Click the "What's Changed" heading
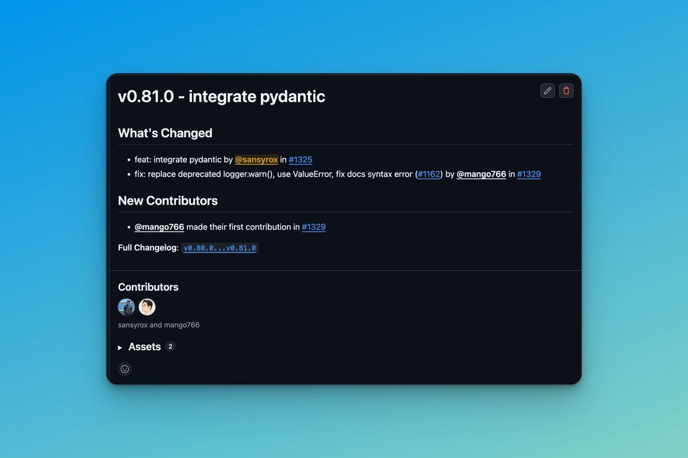The width and height of the screenshot is (688, 458). 165,133
